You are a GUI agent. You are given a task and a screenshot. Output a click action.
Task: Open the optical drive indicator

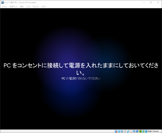[x=119, y=131]
